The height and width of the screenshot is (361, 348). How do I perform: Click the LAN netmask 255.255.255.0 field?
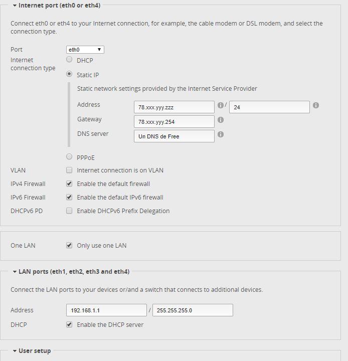193,310
